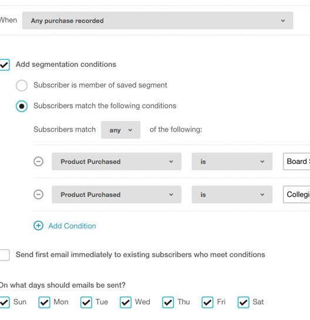Click the Collegi value input field

coord(296,194)
